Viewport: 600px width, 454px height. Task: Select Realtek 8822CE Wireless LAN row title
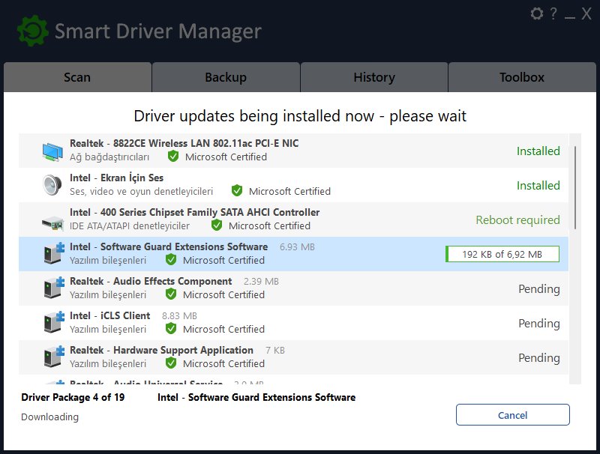coord(184,143)
